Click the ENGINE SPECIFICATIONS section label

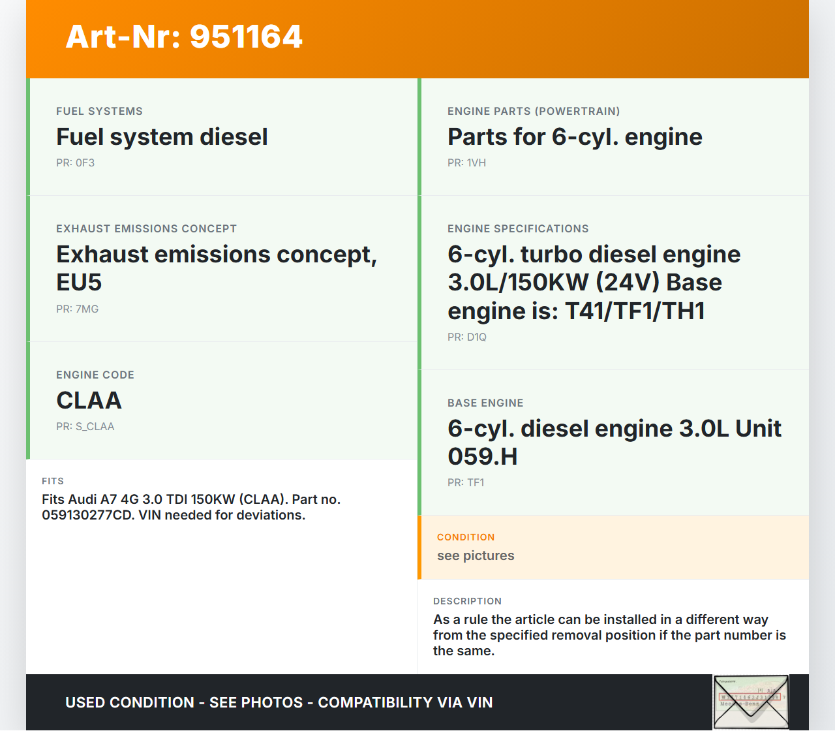click(518, 228)
